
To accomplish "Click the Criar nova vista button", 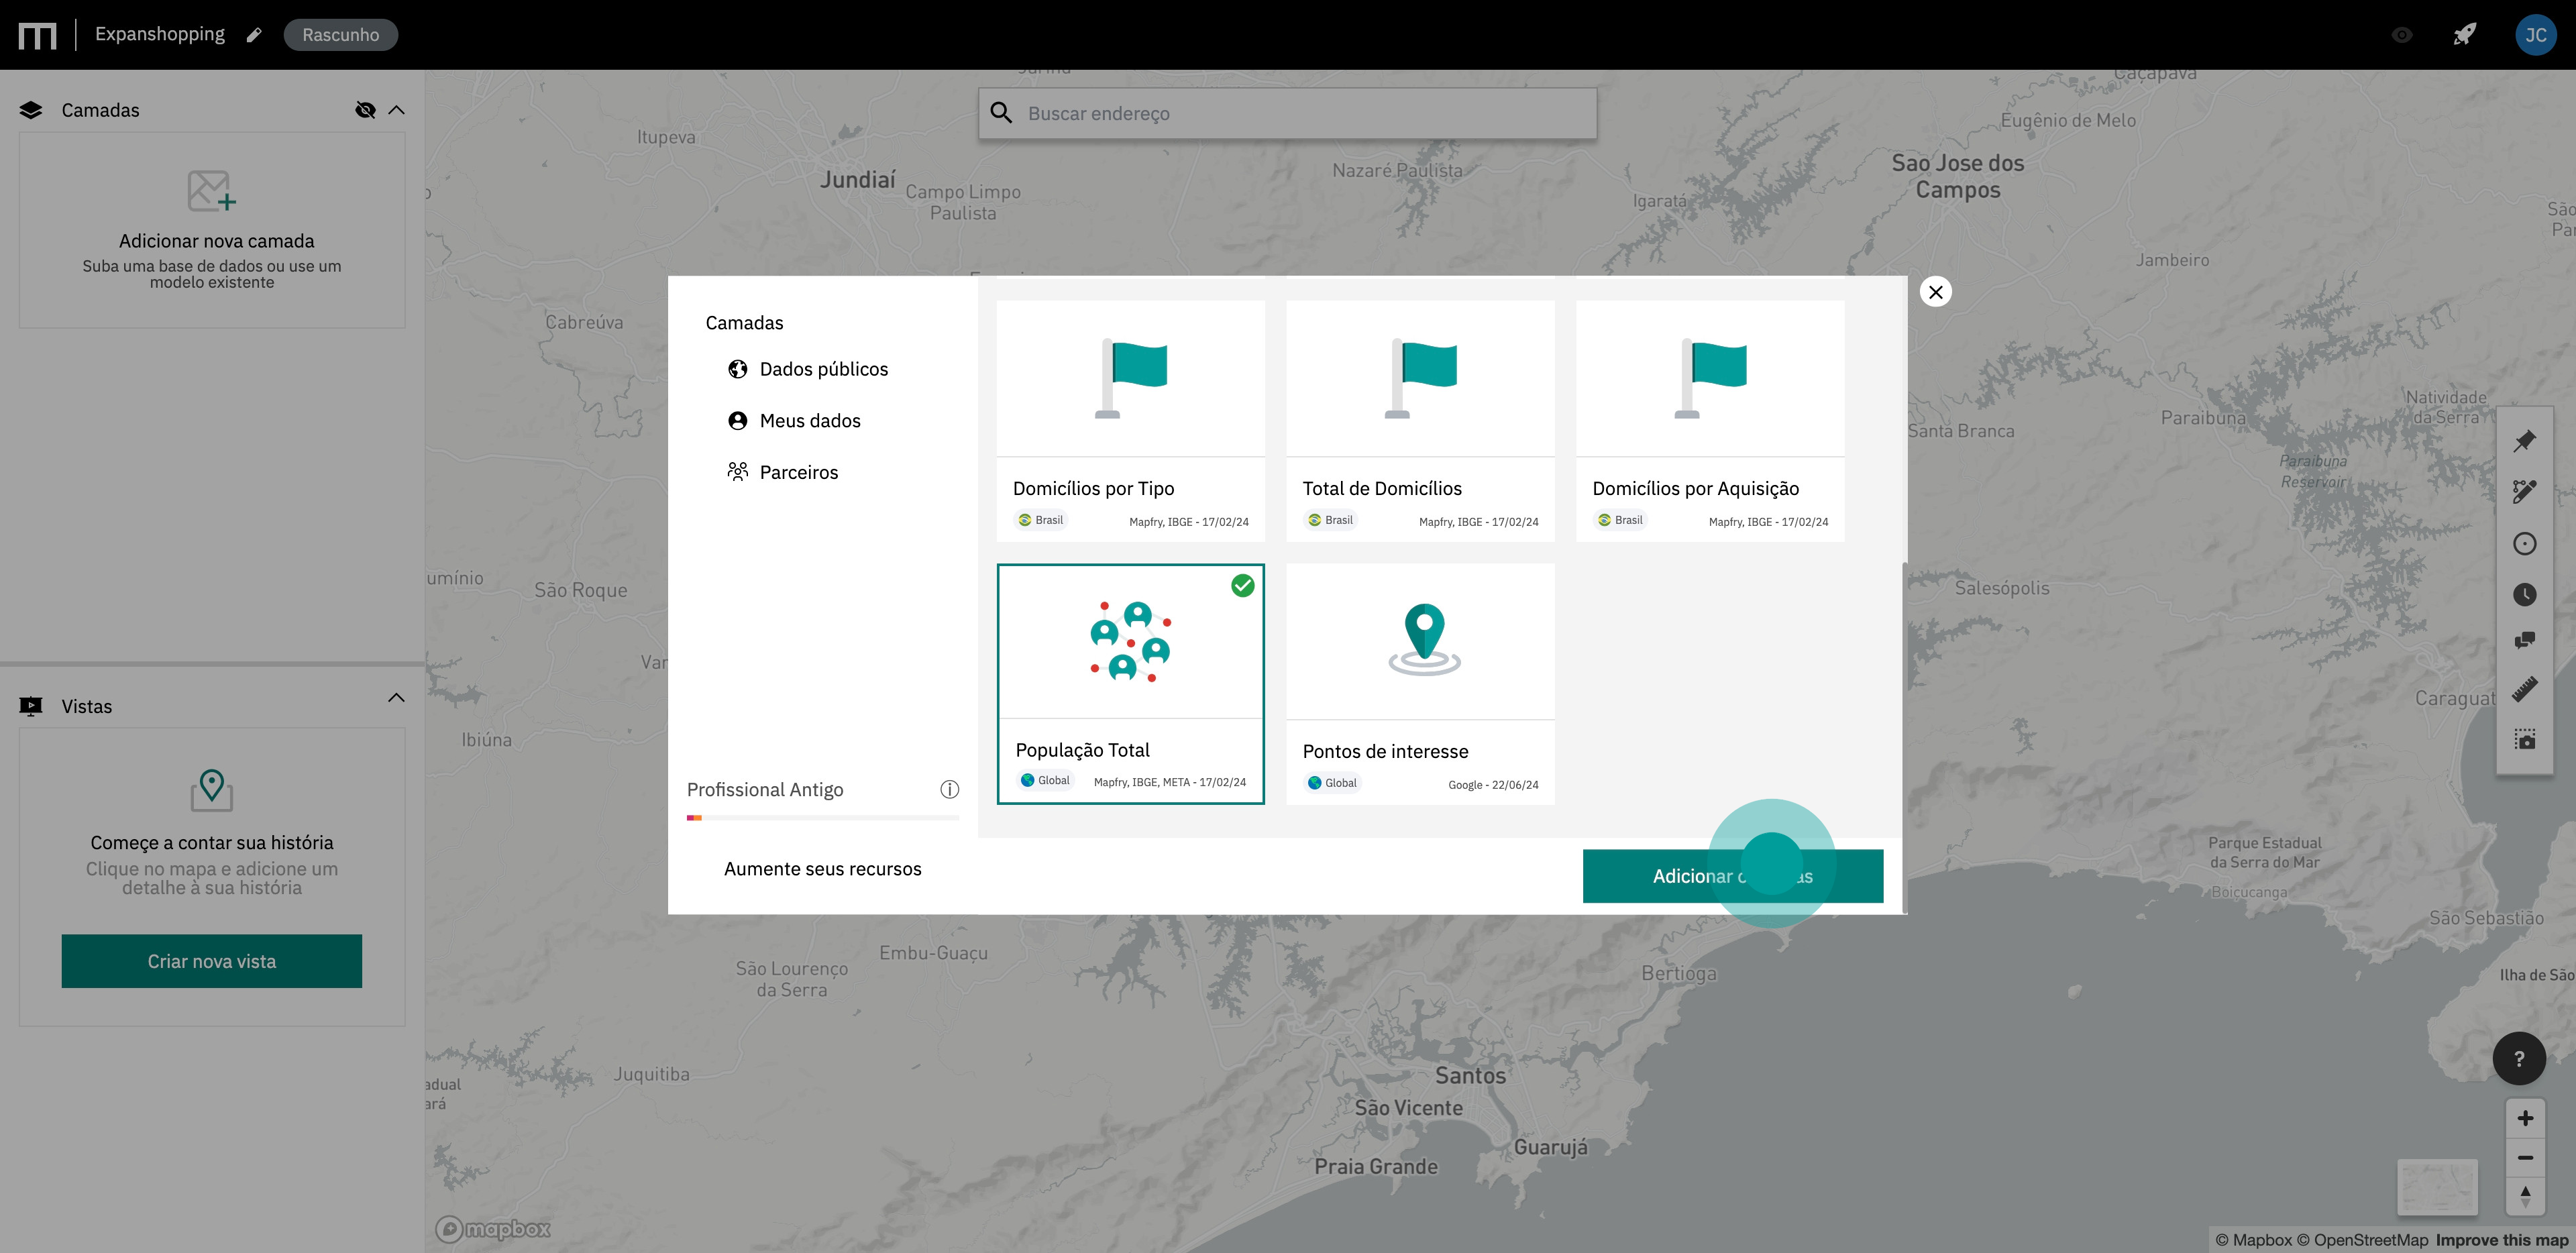I will pyautogui.click(x=212, y=961).
